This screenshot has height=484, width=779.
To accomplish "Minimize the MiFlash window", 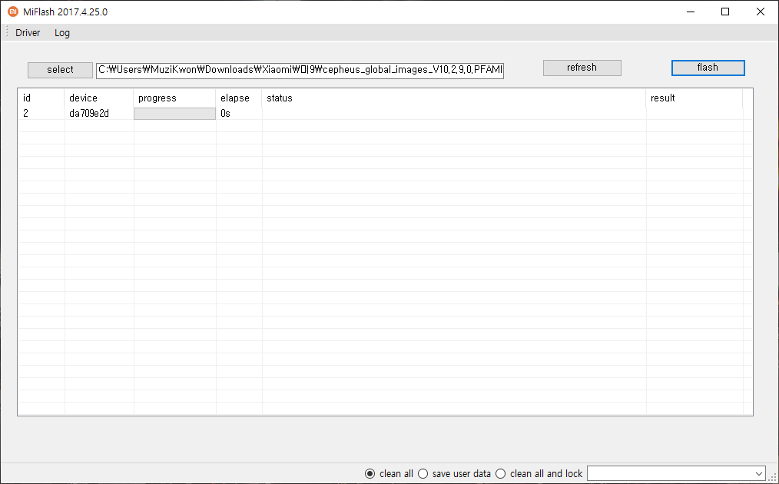I will pyautogui.click(x=691, y=12).
